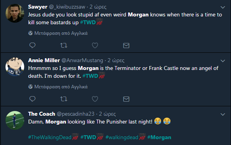Retweet Annie Miller's tweet

[x=64, y=99]
